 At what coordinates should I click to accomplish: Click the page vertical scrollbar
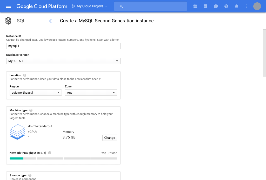point(264,53)
